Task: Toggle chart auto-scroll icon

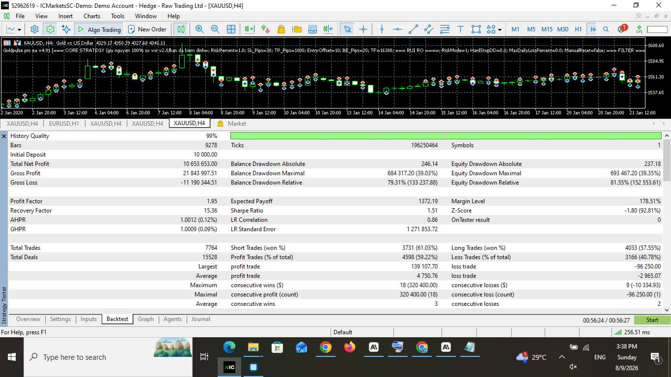Action: click(250, 29)
